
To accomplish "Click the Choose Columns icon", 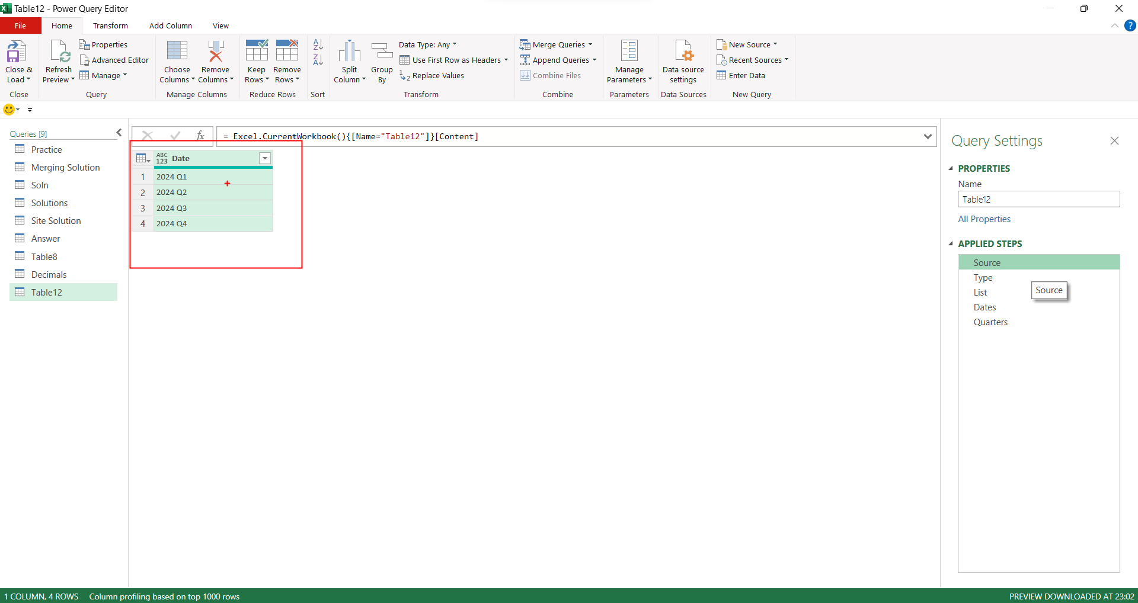I will coord(177,51).
